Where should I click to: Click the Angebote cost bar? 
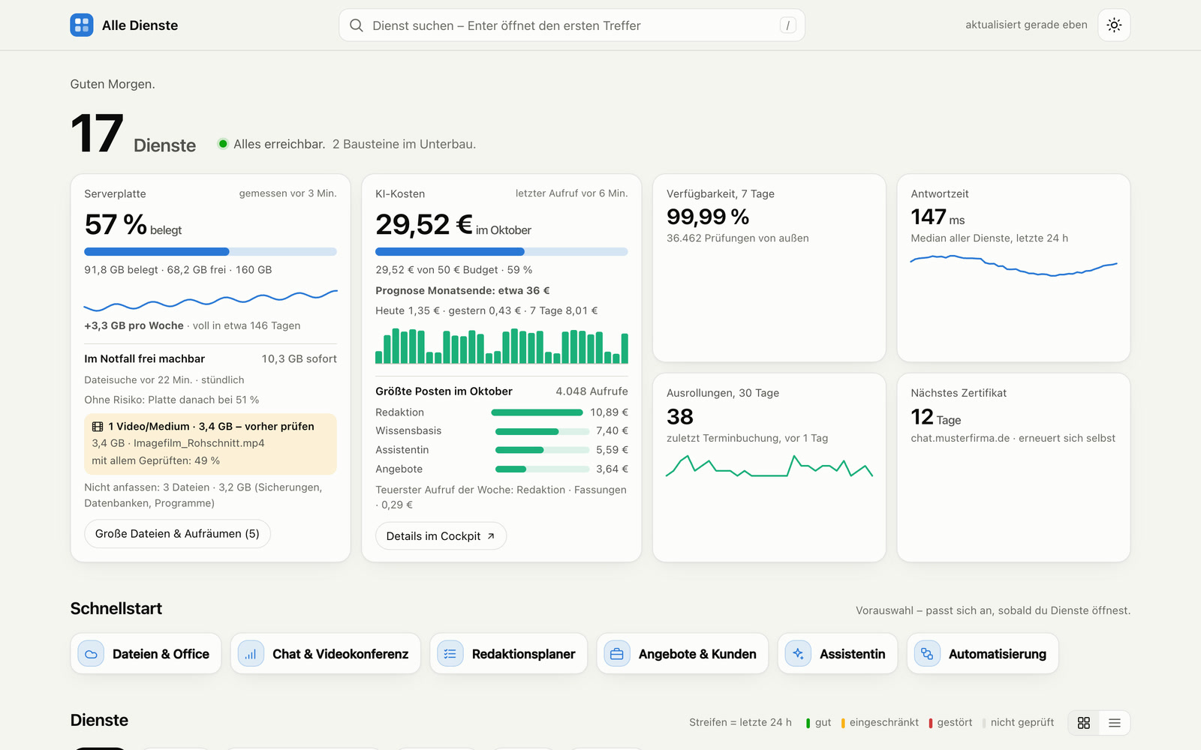pos(542,469)
